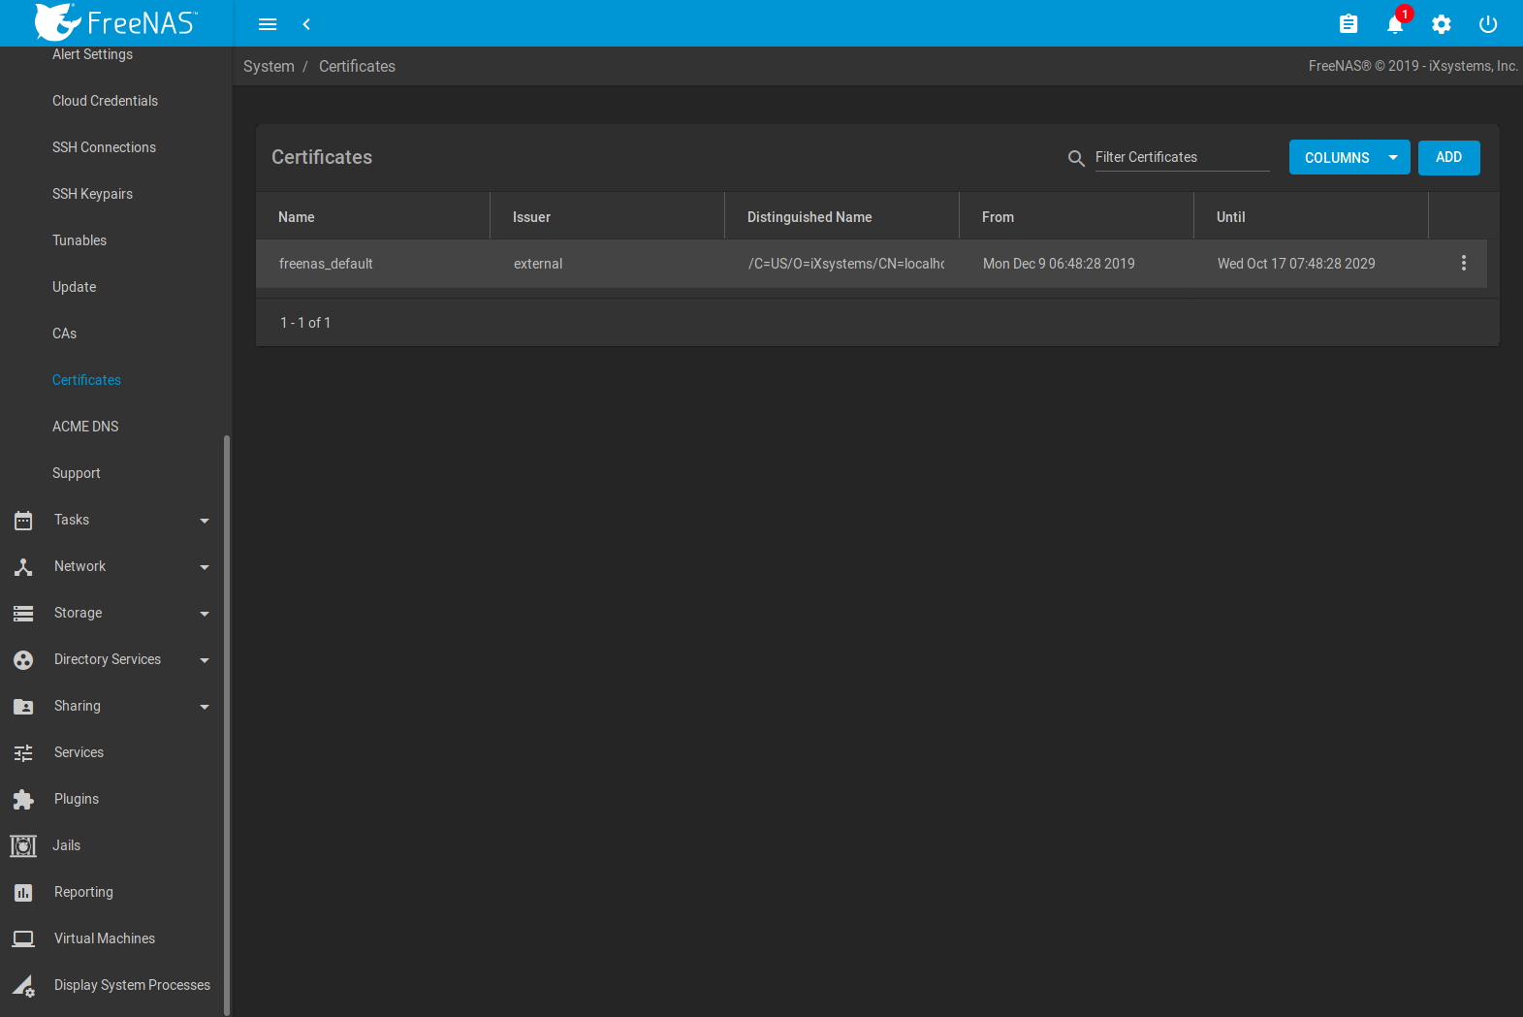The image size is (1523, 1017).
Task: Select the freenas_default name cell
Action: click(x=326, y=264)
